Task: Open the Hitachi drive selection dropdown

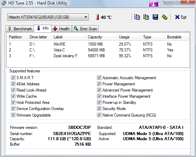Action: (x=48, y=17)
